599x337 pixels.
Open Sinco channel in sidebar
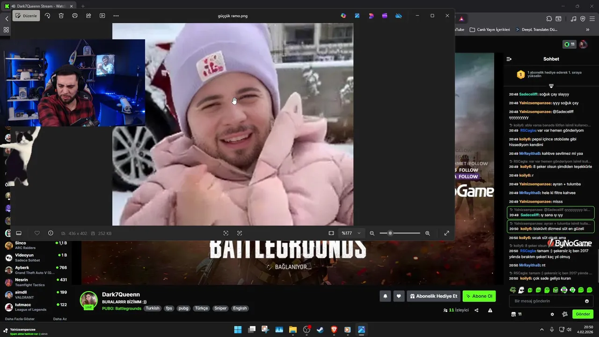(37, 245)
